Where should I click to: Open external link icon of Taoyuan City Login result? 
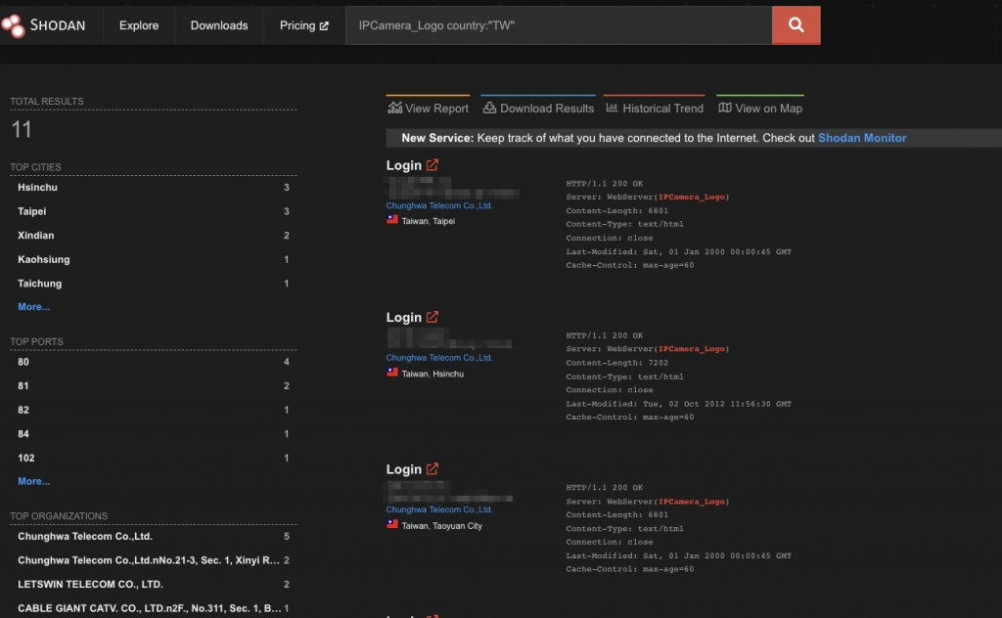[x=433, y=468]
